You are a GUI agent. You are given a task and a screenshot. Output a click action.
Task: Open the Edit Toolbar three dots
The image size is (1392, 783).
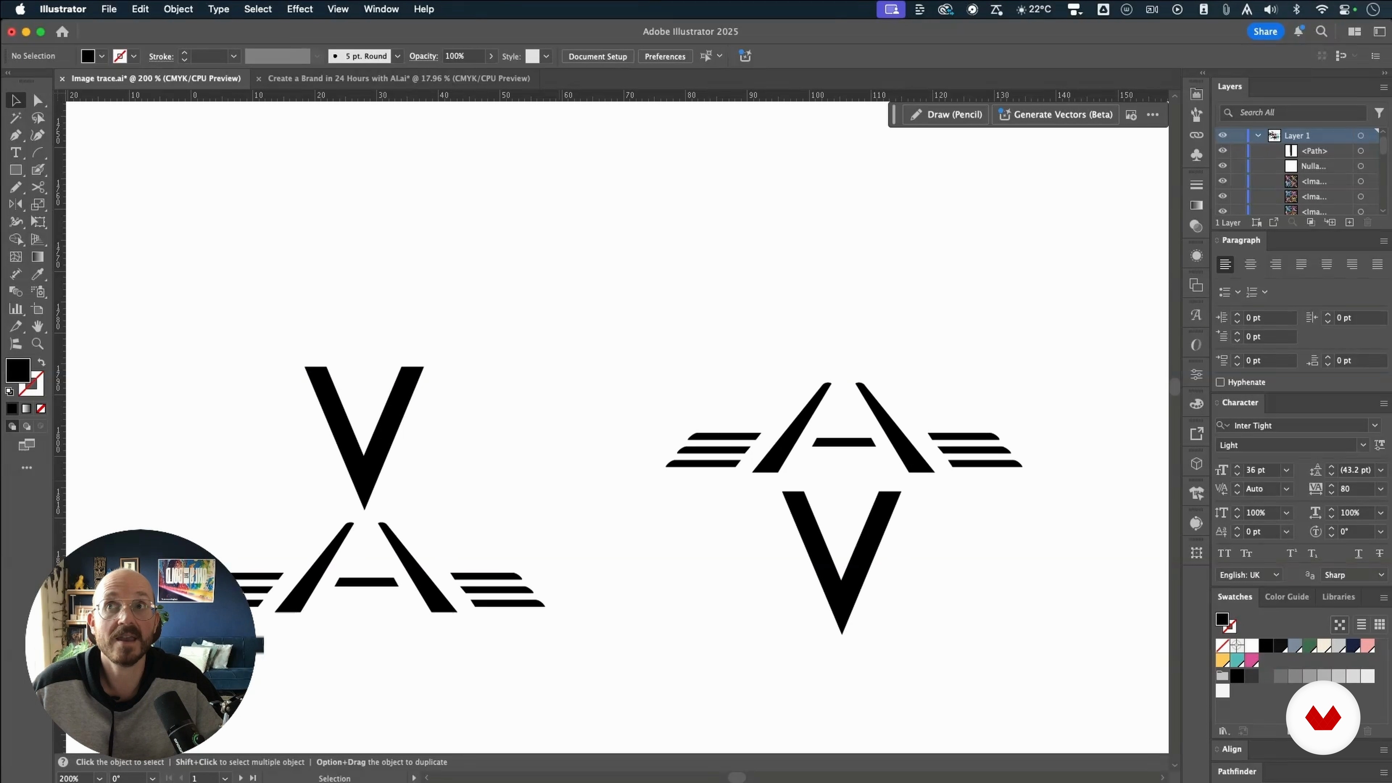pyautogui.click(x=26, y=467)
